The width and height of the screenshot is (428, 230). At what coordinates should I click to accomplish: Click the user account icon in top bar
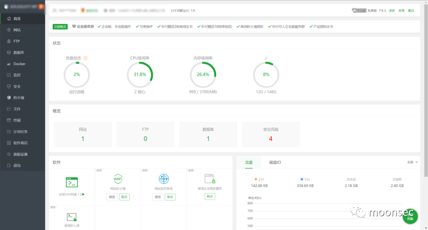(x=55, y=10)
